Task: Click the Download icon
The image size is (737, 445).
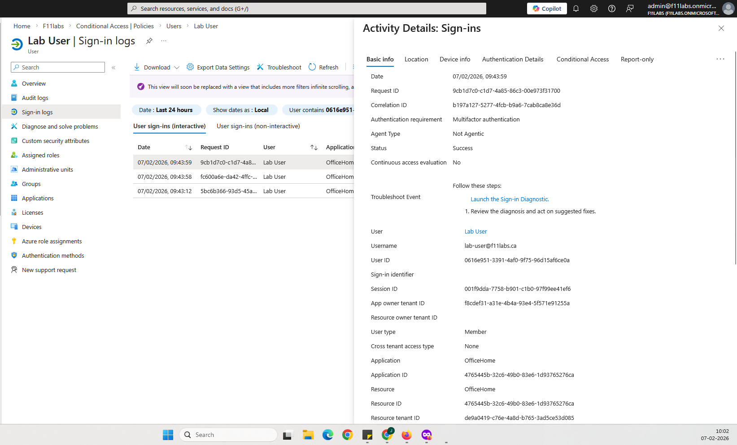Action: coord(137,67)
